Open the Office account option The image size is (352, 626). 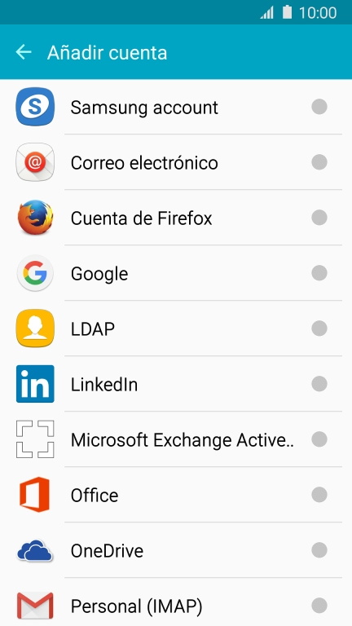pos(176,495)
